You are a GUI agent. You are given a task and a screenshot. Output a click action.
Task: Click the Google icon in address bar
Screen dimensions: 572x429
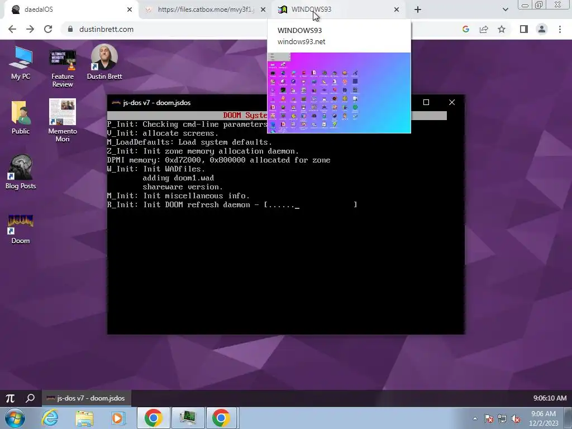click(x=465, y=29)
